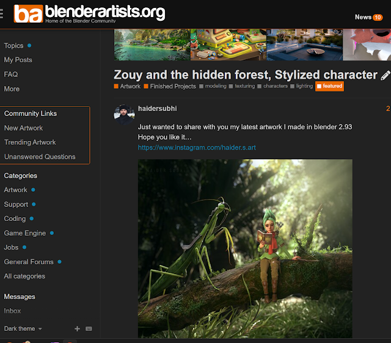Click the News link in header

tap(363, 17)
